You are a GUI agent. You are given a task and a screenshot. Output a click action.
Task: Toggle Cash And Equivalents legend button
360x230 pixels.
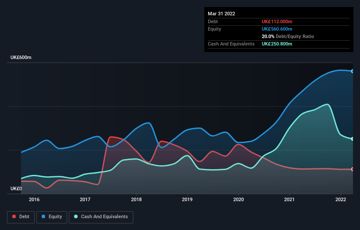click(101, 217)
